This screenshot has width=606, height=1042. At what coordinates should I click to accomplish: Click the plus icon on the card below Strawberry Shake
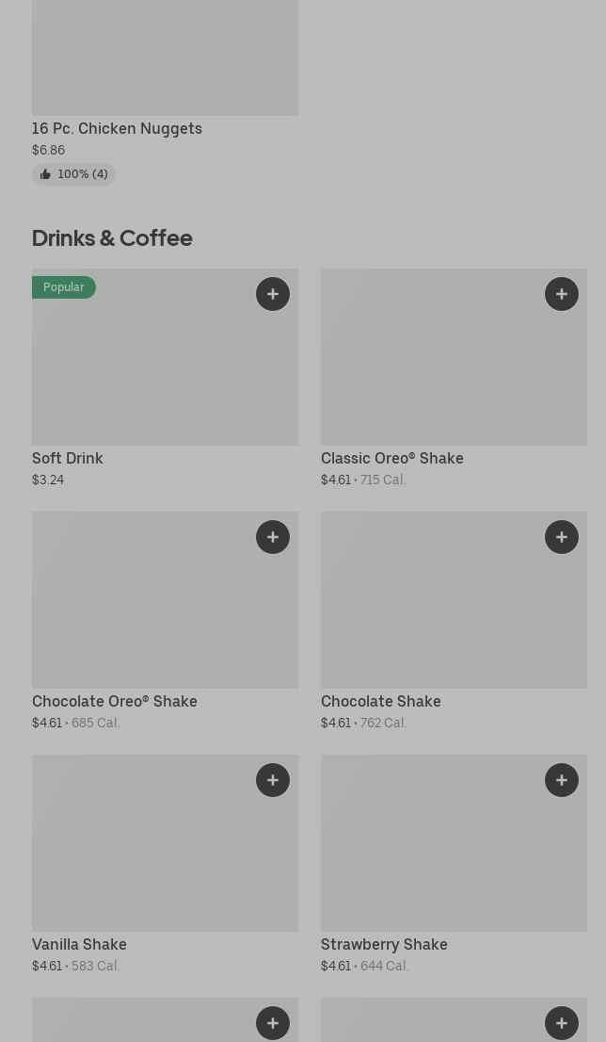coord(562,1023)
